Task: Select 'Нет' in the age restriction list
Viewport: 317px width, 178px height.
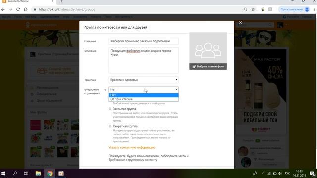Action: click(x=144, y=95)
